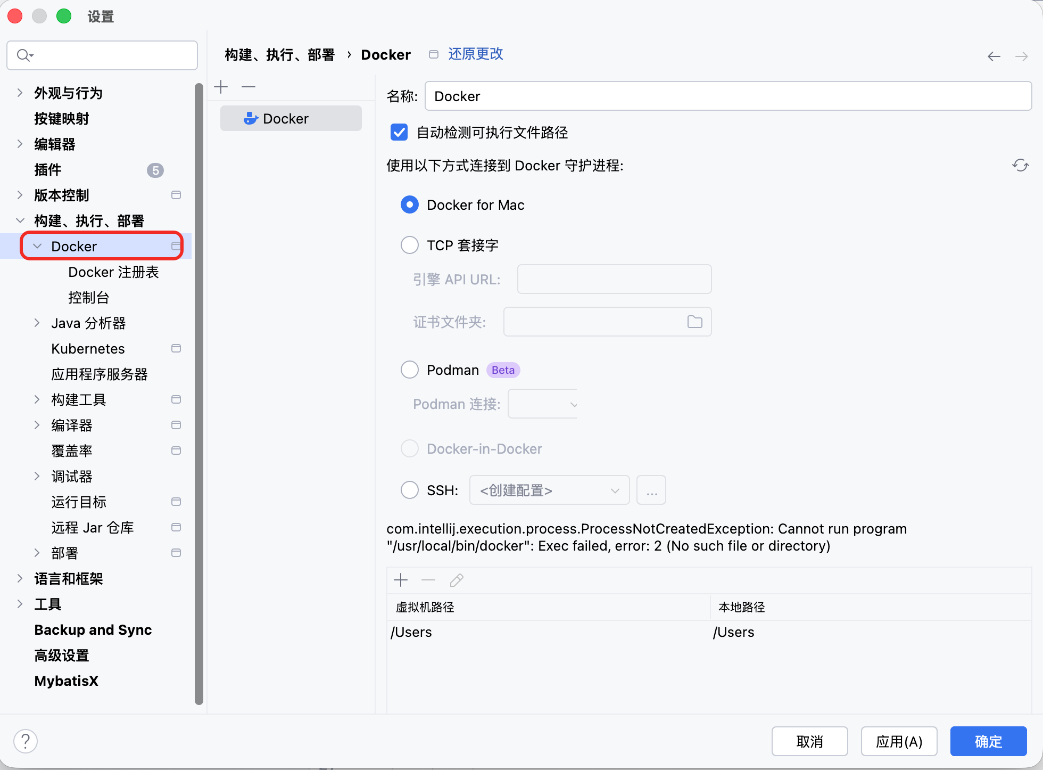Refresh Docker daemon connection options

coord(1020,165)
